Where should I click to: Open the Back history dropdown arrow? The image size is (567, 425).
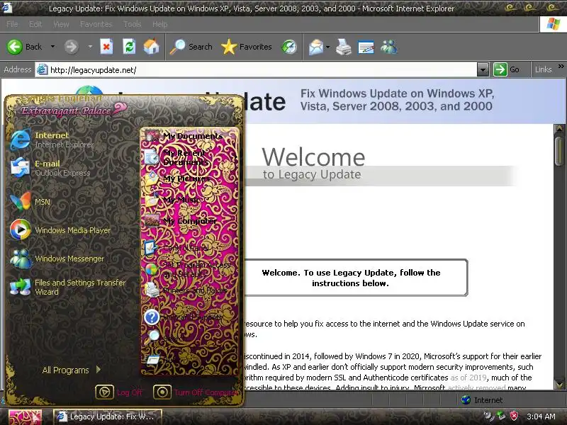click(52, 47)
